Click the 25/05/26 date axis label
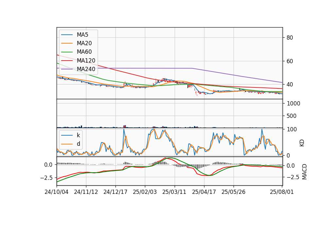Screen dimensions: 314x226 [x=233, y=192]
